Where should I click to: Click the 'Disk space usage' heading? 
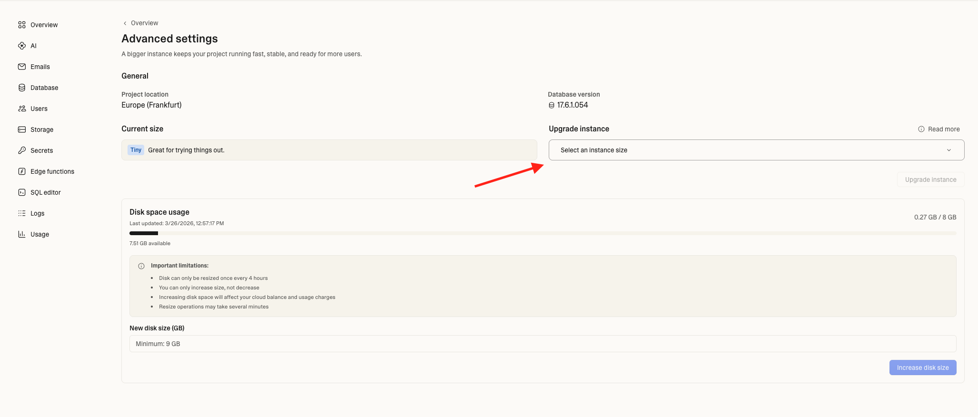[159, 212]
